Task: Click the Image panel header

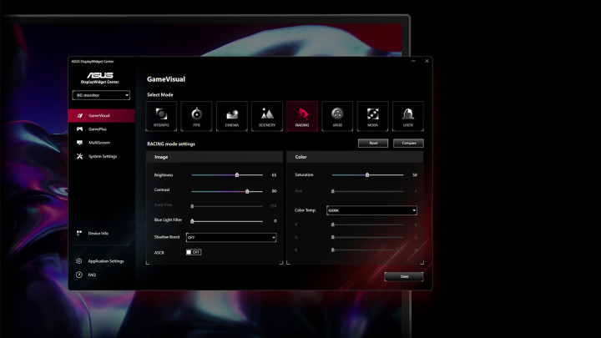Action: [x=215, y=157]
